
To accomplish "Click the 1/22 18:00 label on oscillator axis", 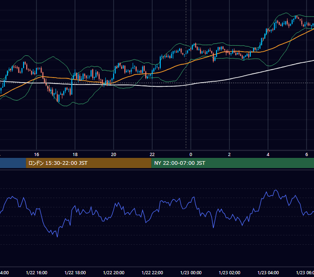I will 75,272.
